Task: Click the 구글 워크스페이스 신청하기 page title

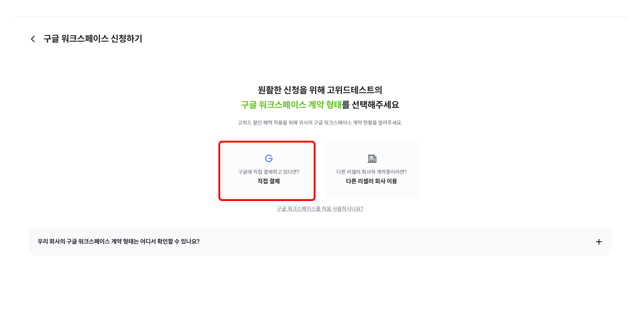Action: pos(93,39)
